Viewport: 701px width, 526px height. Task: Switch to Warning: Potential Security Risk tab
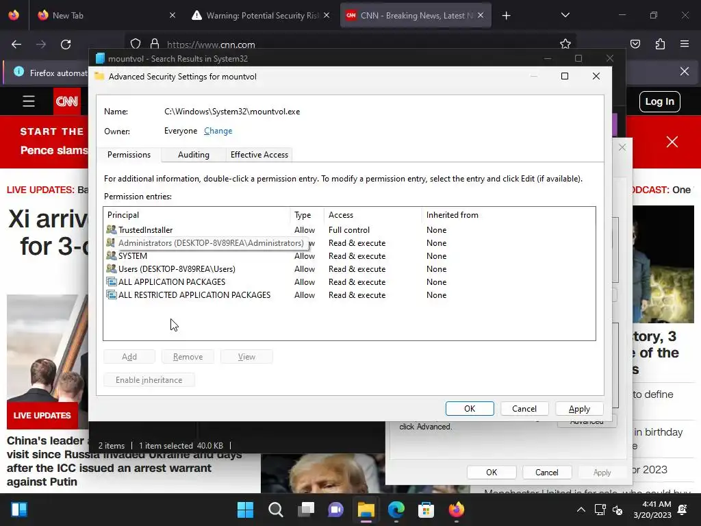pyautogui.click(x=262, y=16)
